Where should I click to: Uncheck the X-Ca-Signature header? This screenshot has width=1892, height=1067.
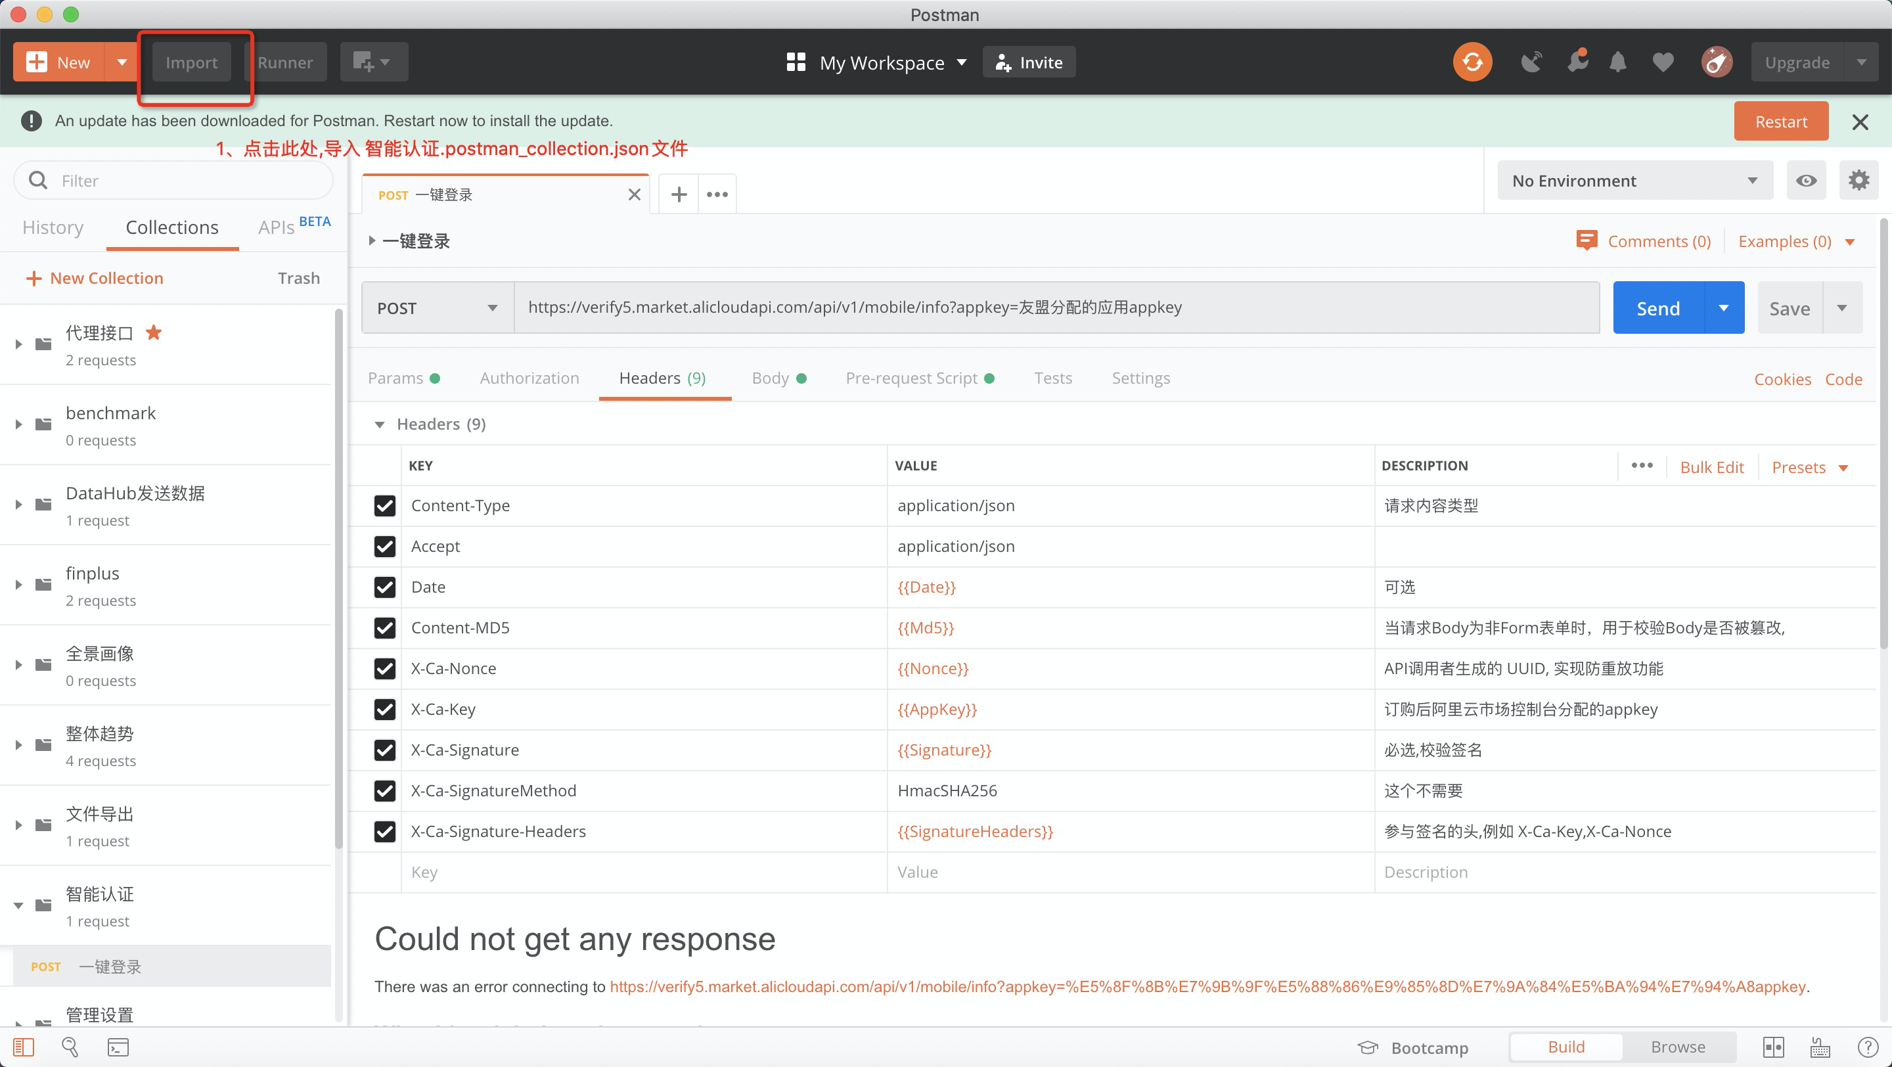tap(385, 750)
